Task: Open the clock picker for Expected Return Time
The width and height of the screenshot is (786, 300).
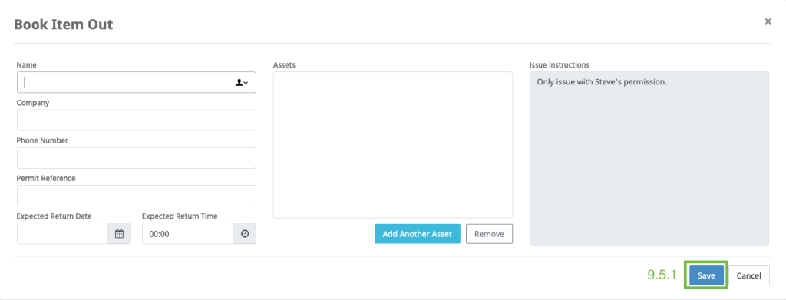Action: (x=245, y=233)
